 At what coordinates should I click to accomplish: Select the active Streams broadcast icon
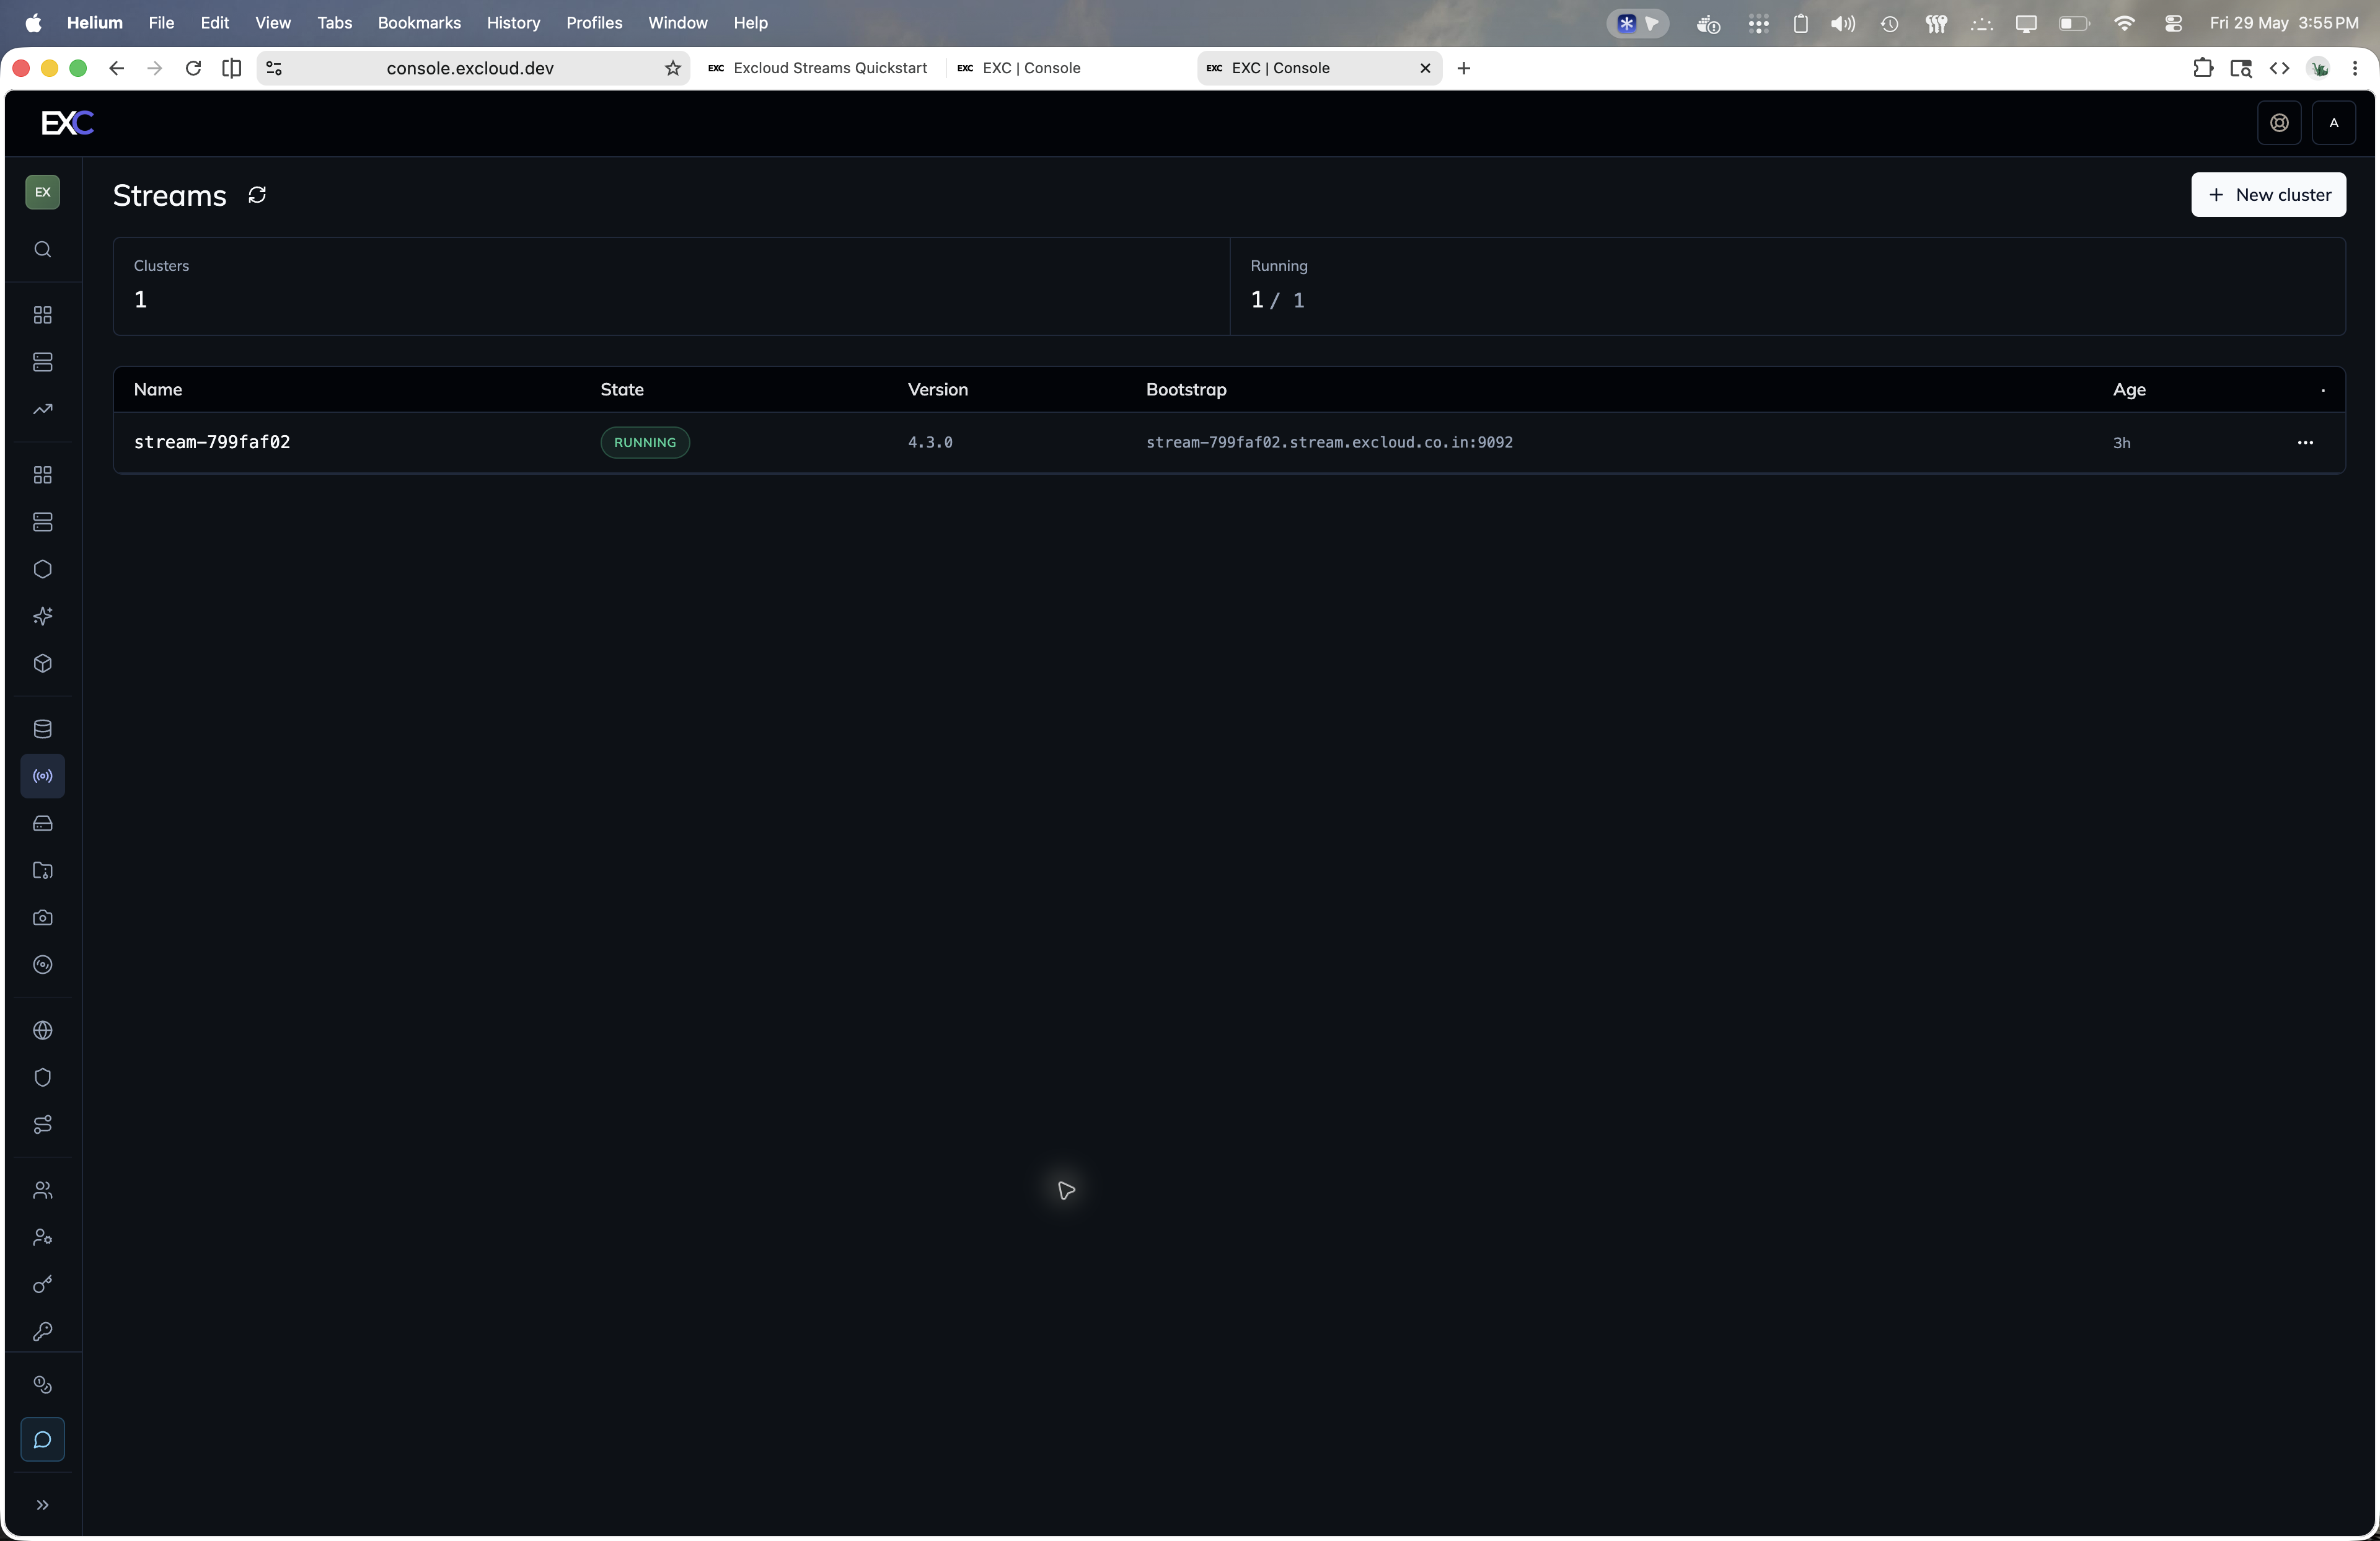tap(42, 776)
